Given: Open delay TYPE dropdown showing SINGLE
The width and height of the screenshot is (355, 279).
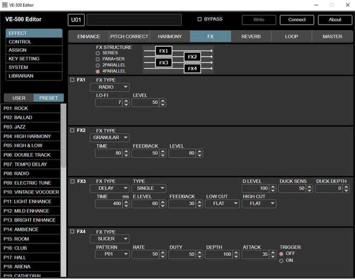Looking at the screenshot, I should tap(149, 188).
